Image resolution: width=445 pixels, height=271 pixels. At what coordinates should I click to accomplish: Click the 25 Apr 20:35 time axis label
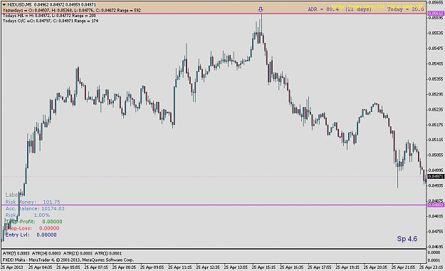[375, 267]
